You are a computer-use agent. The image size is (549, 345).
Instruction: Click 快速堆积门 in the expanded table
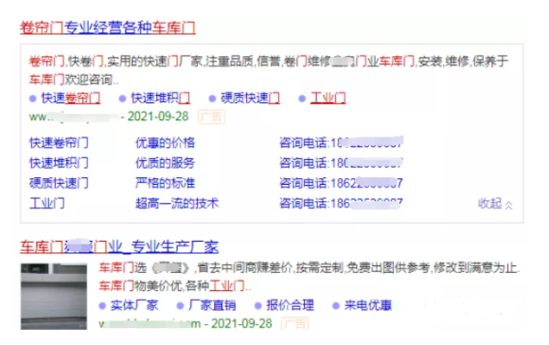(x=59, y=163)
